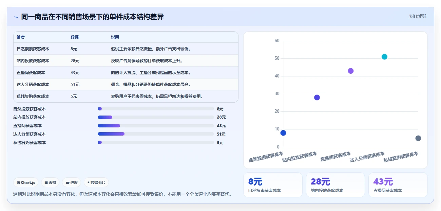Select the Chart.js tag chip
Image resolution: width=441 pixels, height=211 pixels.
click(26, 182)
